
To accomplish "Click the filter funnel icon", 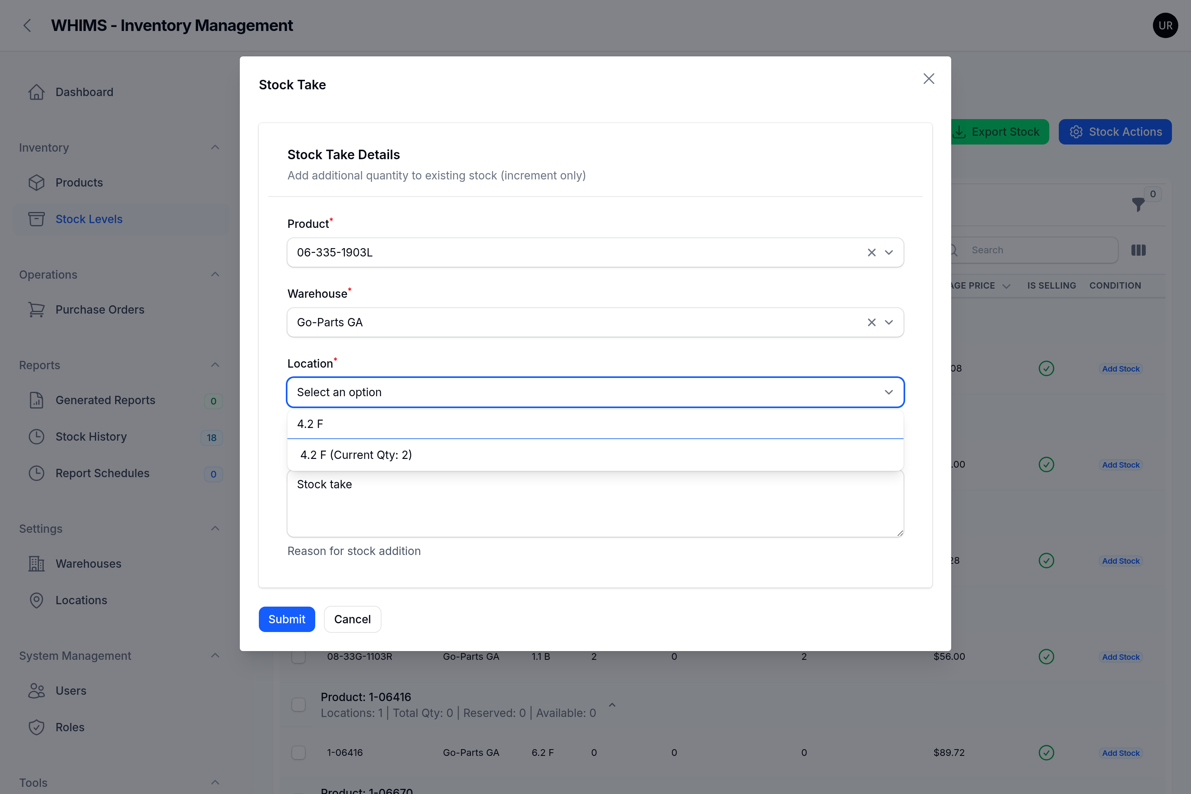I will pos(1138,204).
